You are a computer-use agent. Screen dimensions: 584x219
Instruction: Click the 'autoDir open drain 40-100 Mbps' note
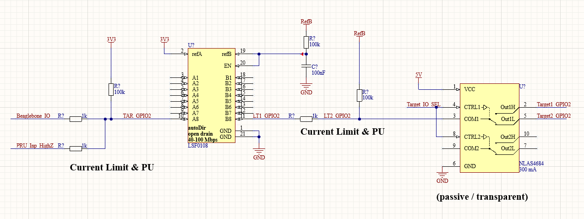(202, 134)
